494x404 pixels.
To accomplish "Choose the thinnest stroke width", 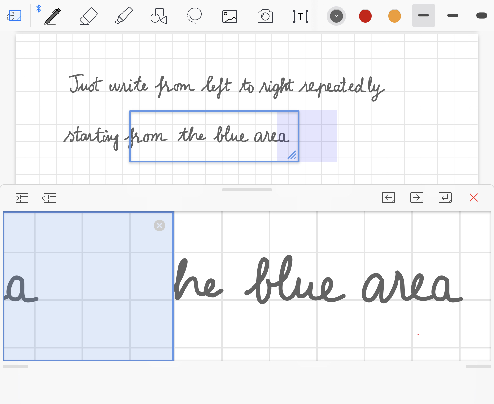I will click(x=424, y=16).
